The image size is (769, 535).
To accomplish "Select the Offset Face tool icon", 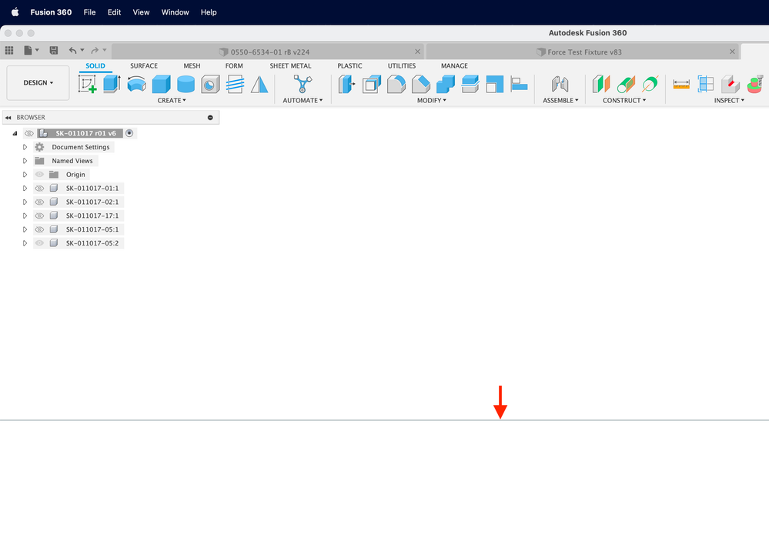I will click(x=470, y=84).
